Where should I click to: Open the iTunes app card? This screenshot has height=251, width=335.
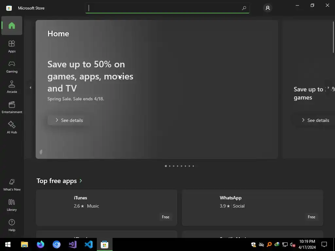[x=106, y=208]
